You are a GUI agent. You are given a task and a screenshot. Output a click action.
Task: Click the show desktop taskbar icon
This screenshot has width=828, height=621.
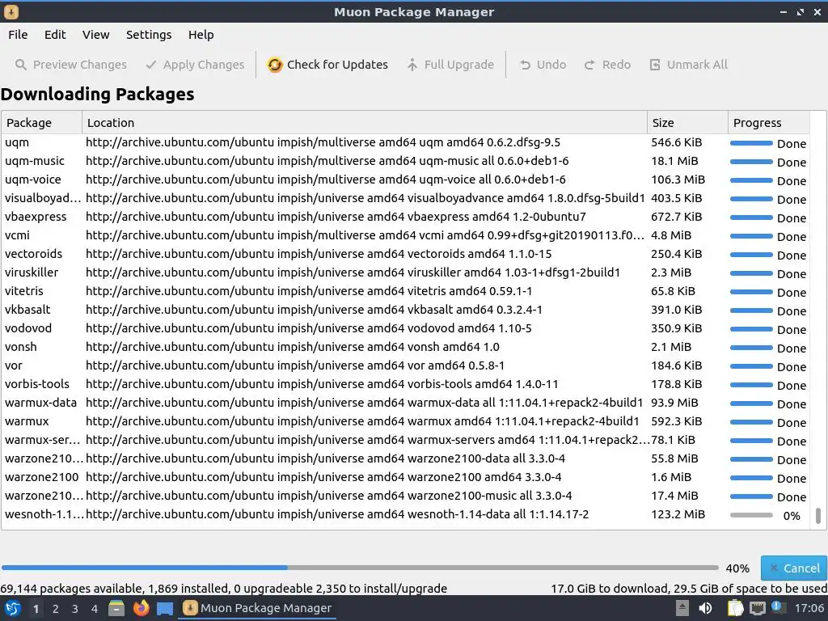(165, 608)
